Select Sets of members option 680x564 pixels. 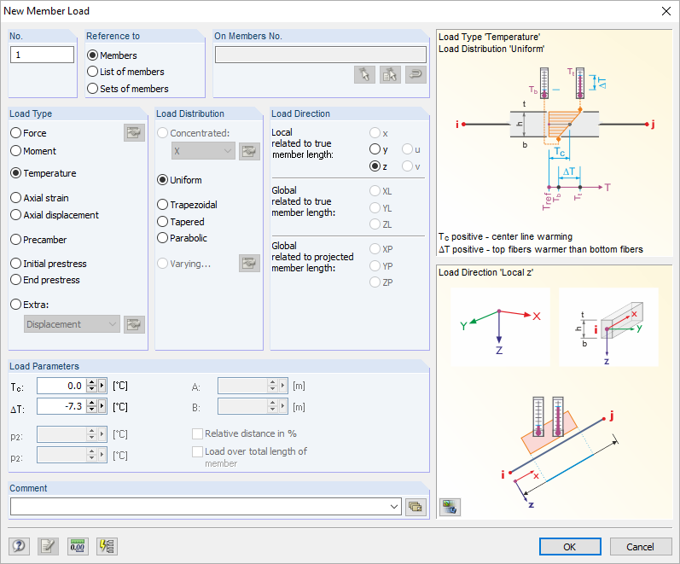128,89
